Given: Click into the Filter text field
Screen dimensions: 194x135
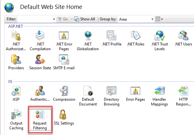Looking at the screenshot, I should [x=34, y=19].
